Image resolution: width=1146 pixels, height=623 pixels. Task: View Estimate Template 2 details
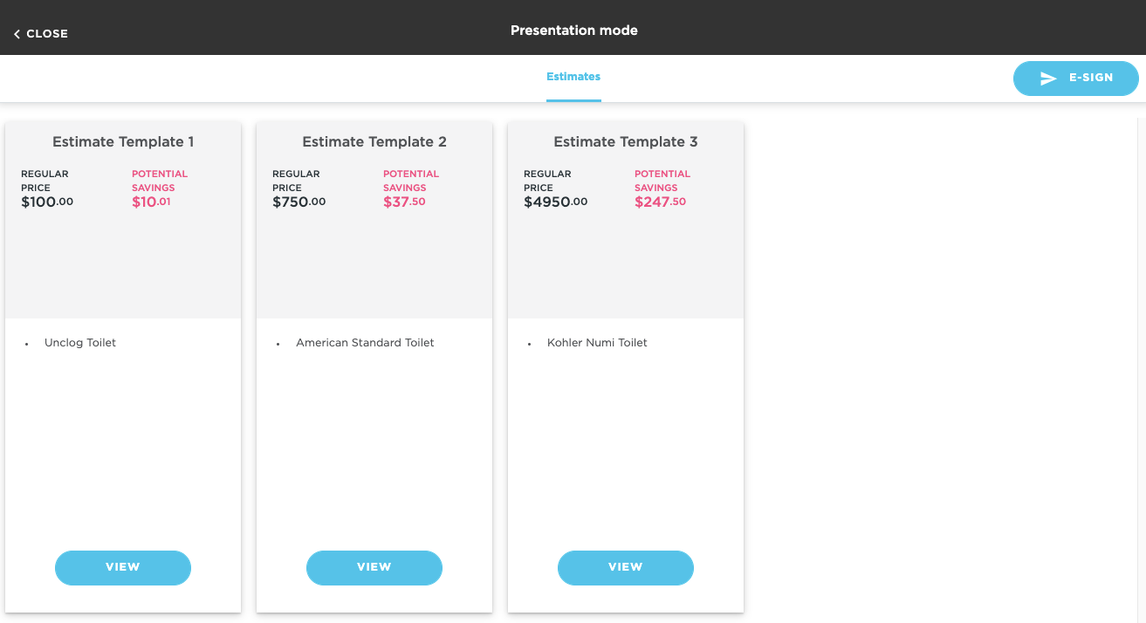[374, 567]
